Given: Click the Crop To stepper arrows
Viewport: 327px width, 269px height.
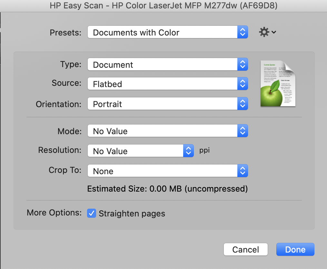Looking at the screenshot, I should (243, 171).
